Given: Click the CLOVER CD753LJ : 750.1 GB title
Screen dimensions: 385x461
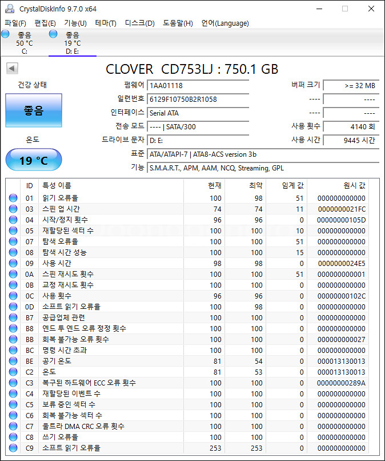Looking at the screenshot, I should click(192, 69).
